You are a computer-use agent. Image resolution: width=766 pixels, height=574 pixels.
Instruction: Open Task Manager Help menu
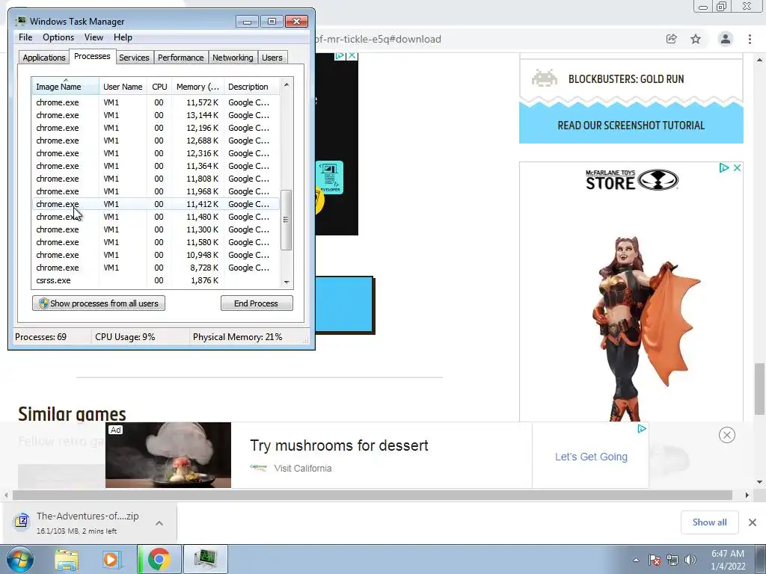click(x=123, y=37)
